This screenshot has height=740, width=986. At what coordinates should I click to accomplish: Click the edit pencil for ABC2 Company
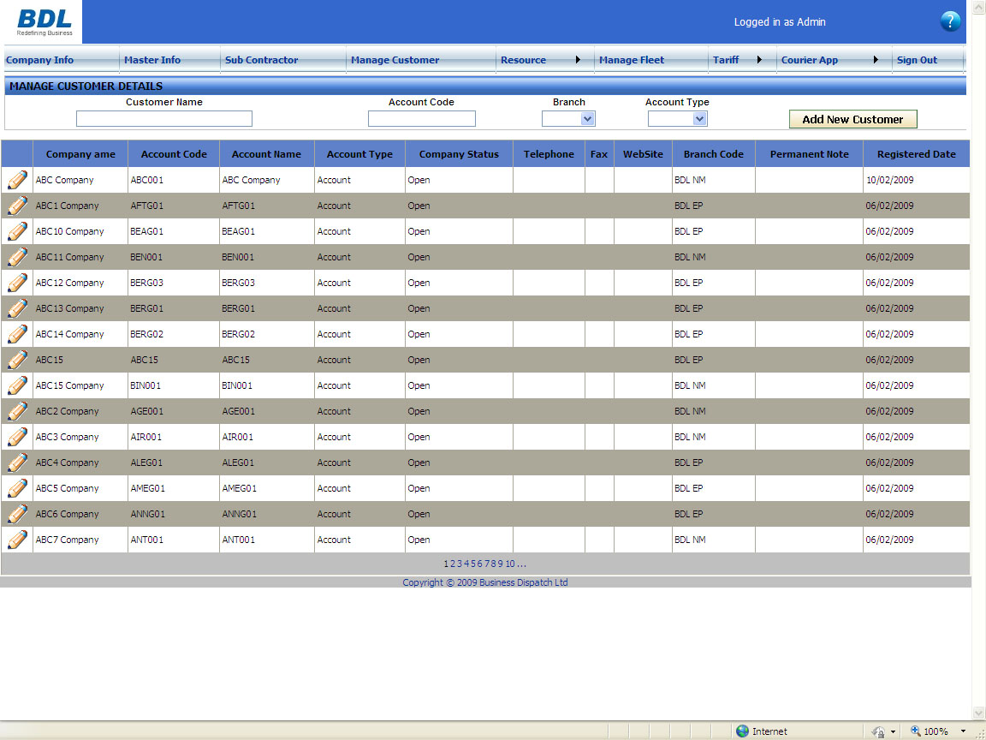[17, 411]
